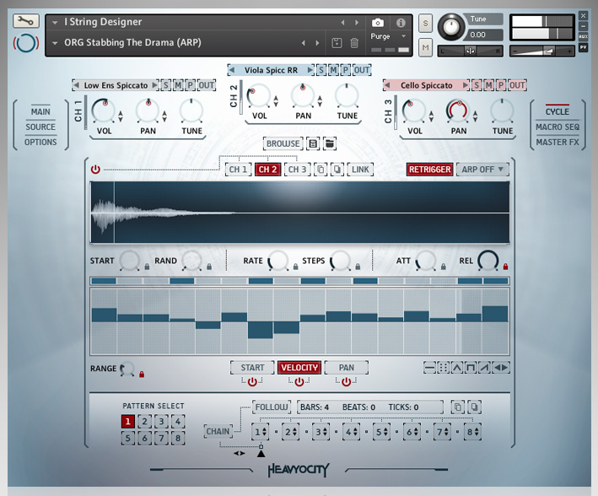Image resolution: width=598 pixels, height=496 pixels.
Task: Open the folder icon beside Browse
Action: pos(330,144)
